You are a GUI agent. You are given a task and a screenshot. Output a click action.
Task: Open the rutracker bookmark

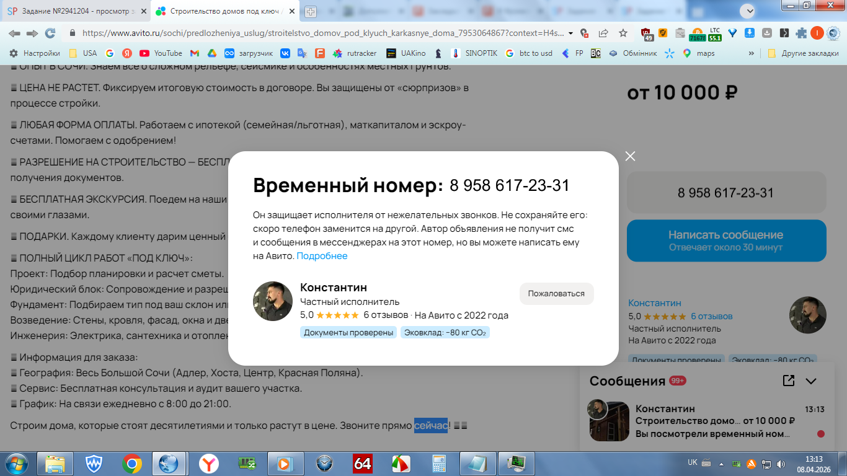pyautogui.click(x=355, y=53)
